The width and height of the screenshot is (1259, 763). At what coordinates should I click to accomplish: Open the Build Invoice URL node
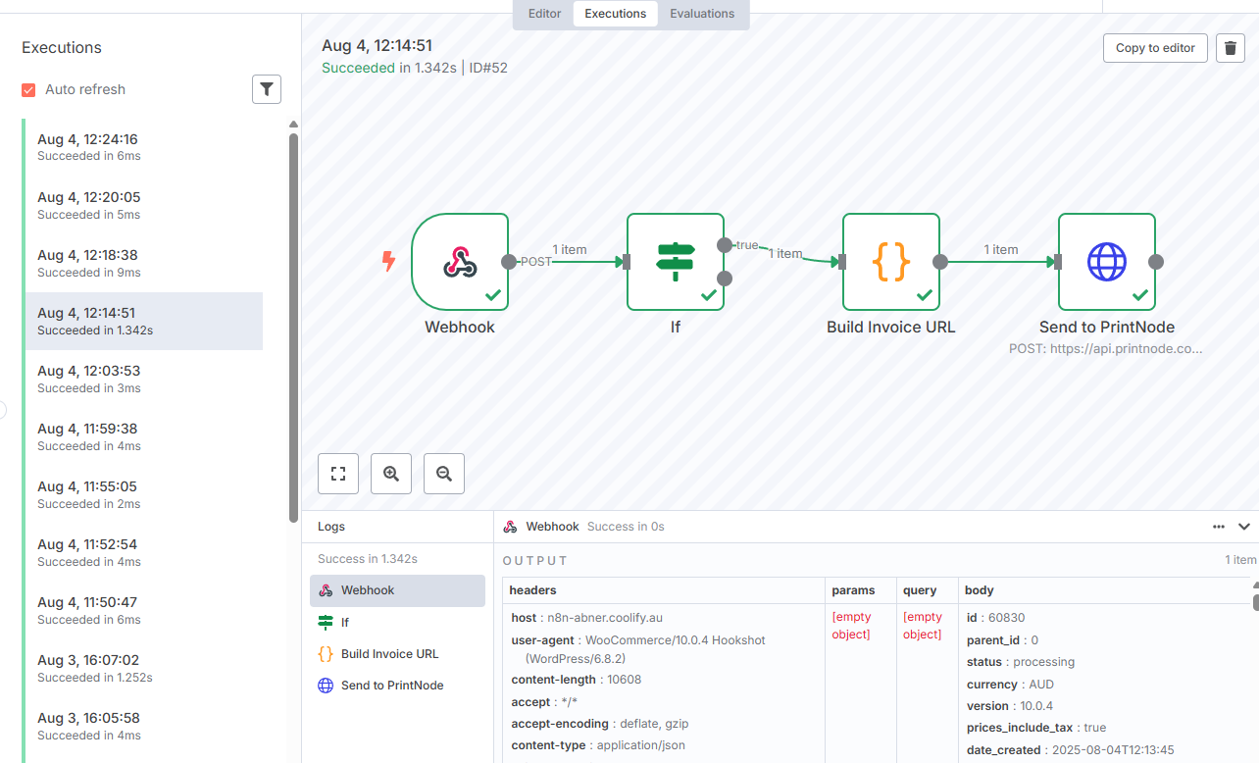point(890,262)
